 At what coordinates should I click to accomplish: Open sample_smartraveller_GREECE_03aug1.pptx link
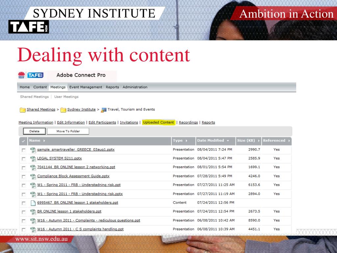76,150
